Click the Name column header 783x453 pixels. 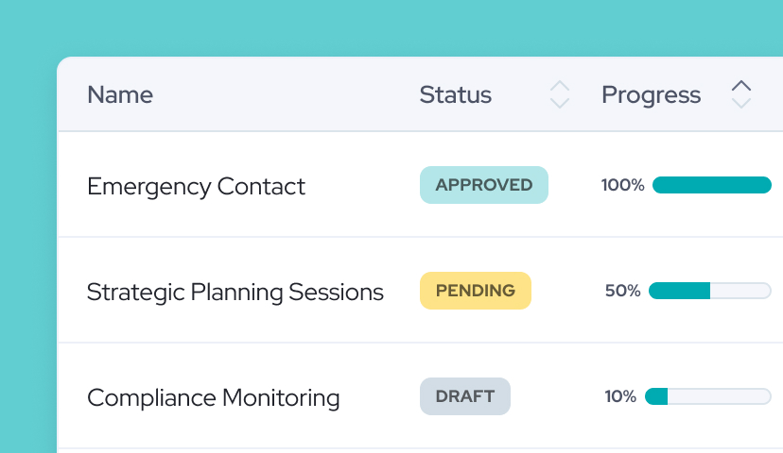coord(120,94)
